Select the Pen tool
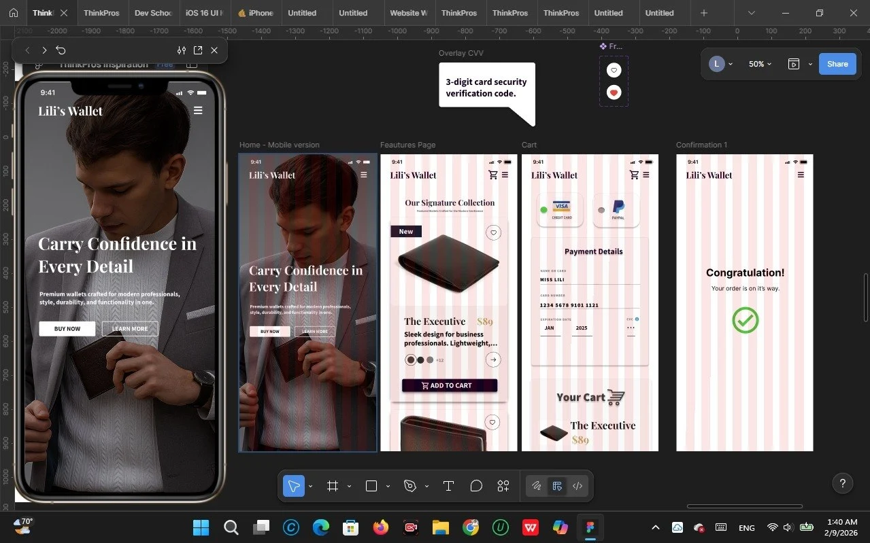 pyautogui.click(x=409, y=486)
